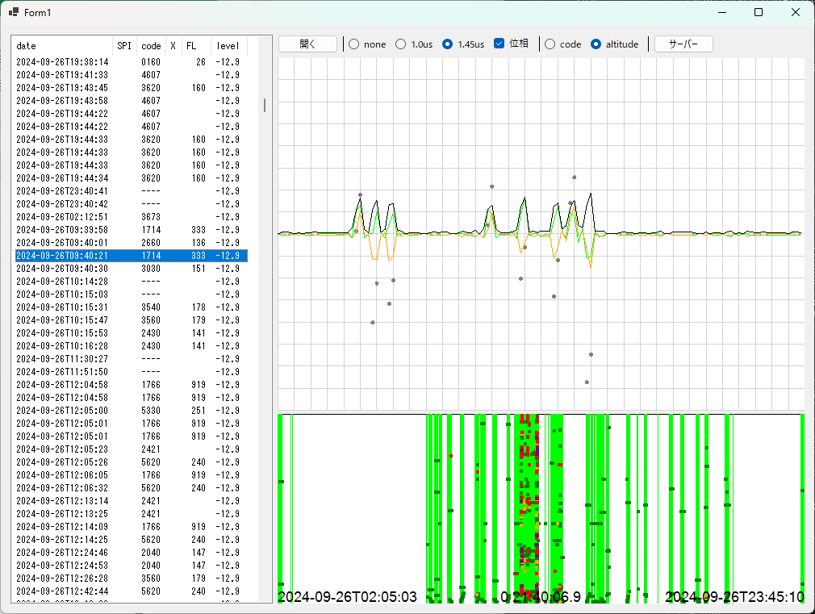Click the list's vertical scrollbar thumb
The image size is (815, 614).
coord(265,105)
